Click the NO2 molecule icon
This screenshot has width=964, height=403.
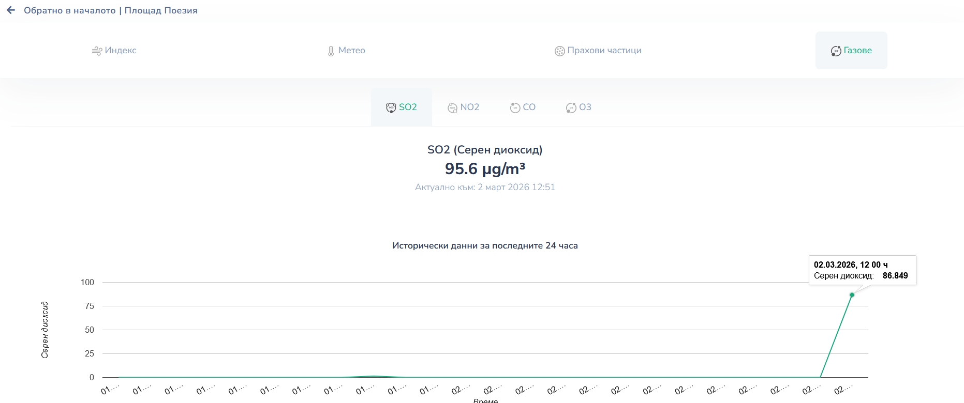[452, 107]
